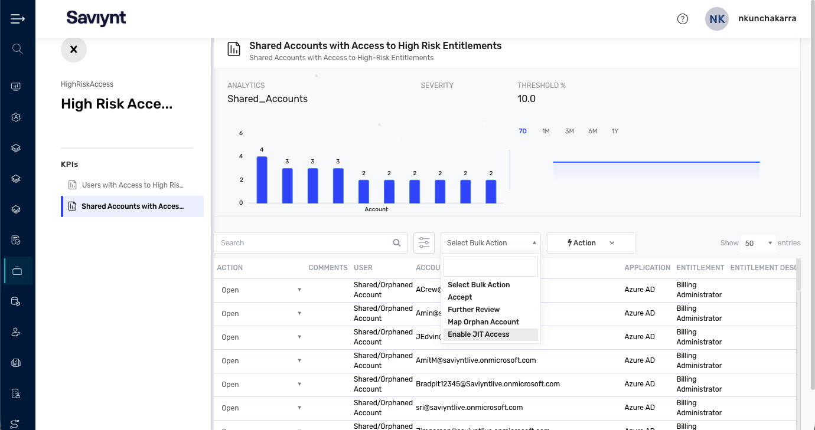Open the help question mark icon
This screenshot has height=430, width=815.
(x=682, y=19)
